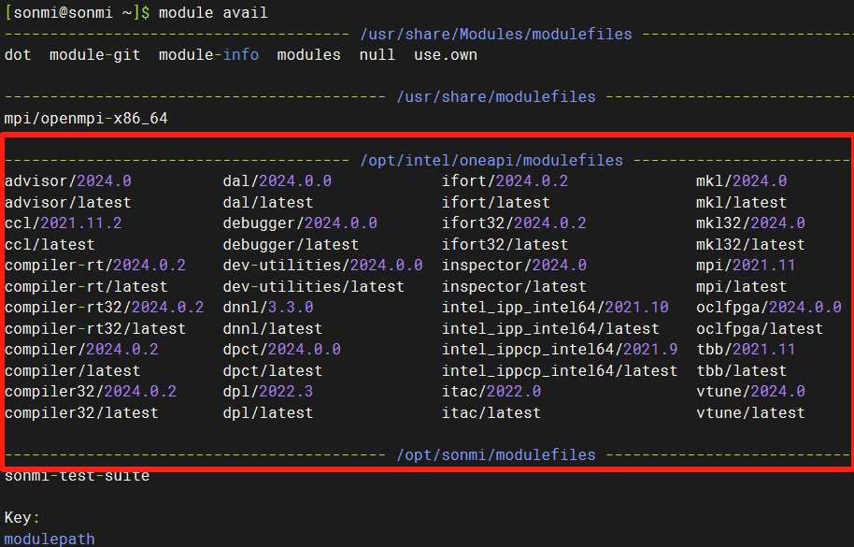854x547 pixels.
Task: Click the /usr/share/modulefiles path header
Action: (495, 97)
